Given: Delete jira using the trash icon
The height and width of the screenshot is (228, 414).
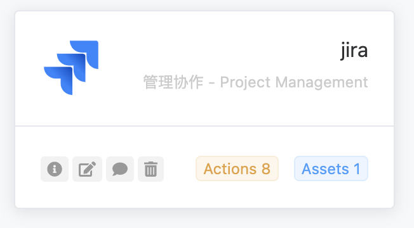Looking at the screenshot, I should [x=150, y=169].
